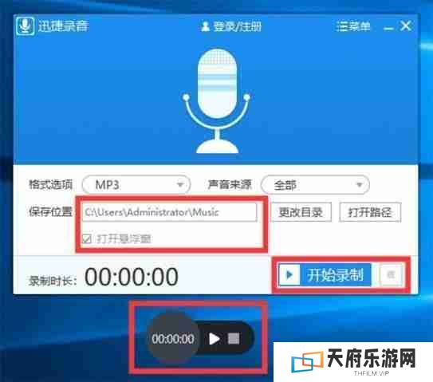Screen dimensions: 433x382
Task: Click play on the floating widget
Action: [x=214, y=339]
